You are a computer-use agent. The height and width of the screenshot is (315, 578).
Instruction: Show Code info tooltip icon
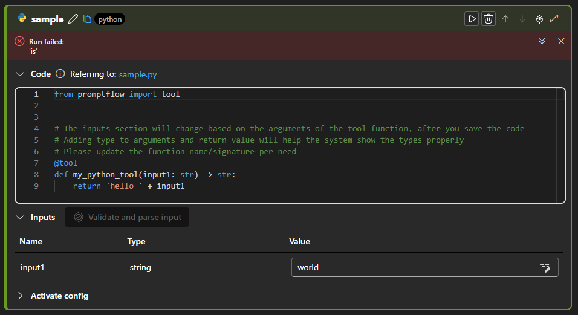60,74
